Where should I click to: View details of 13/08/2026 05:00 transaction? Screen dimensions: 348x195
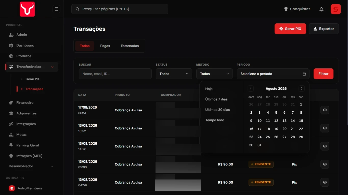(325, 164)
